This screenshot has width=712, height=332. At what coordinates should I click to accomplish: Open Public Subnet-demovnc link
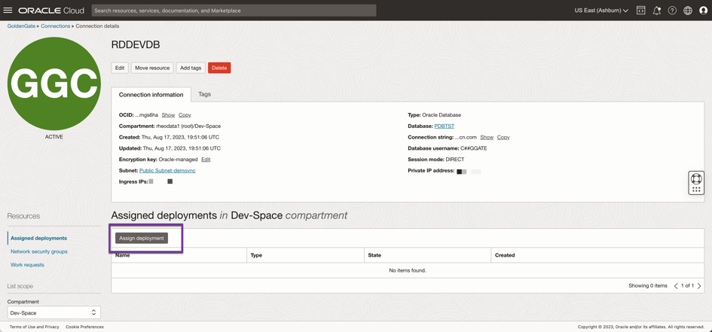click(x=167, y=171)
